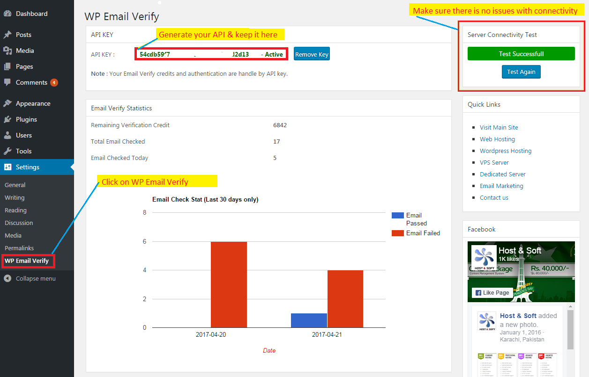Click the Pages icon in sidebar
Screen dimensions: 589x377
point(7,66)
